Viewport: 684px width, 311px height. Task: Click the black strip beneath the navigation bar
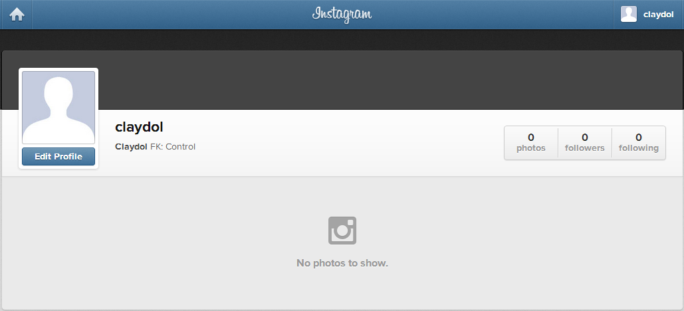pyautogui.click(x=342, y=40)
